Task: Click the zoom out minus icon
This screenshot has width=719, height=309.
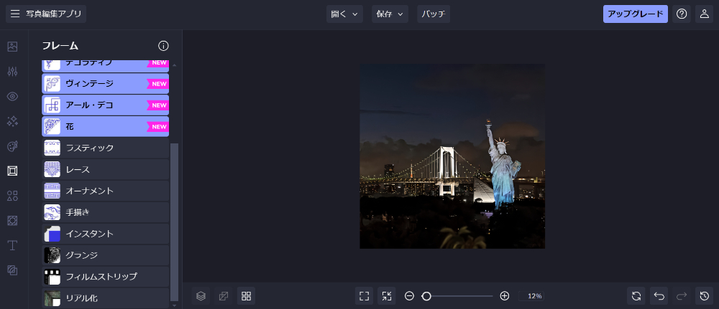Action: click(410, 296)
